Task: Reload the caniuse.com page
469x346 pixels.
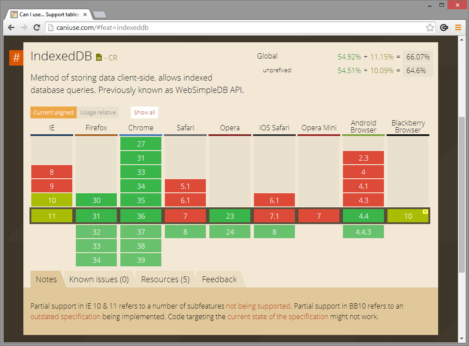Action: pyautogui.click(x=37, y=27)
